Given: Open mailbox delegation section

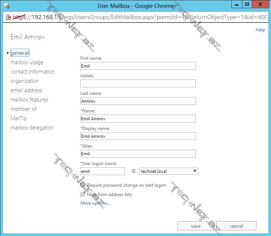Looking at the screenshot, I should coord(32,128).
